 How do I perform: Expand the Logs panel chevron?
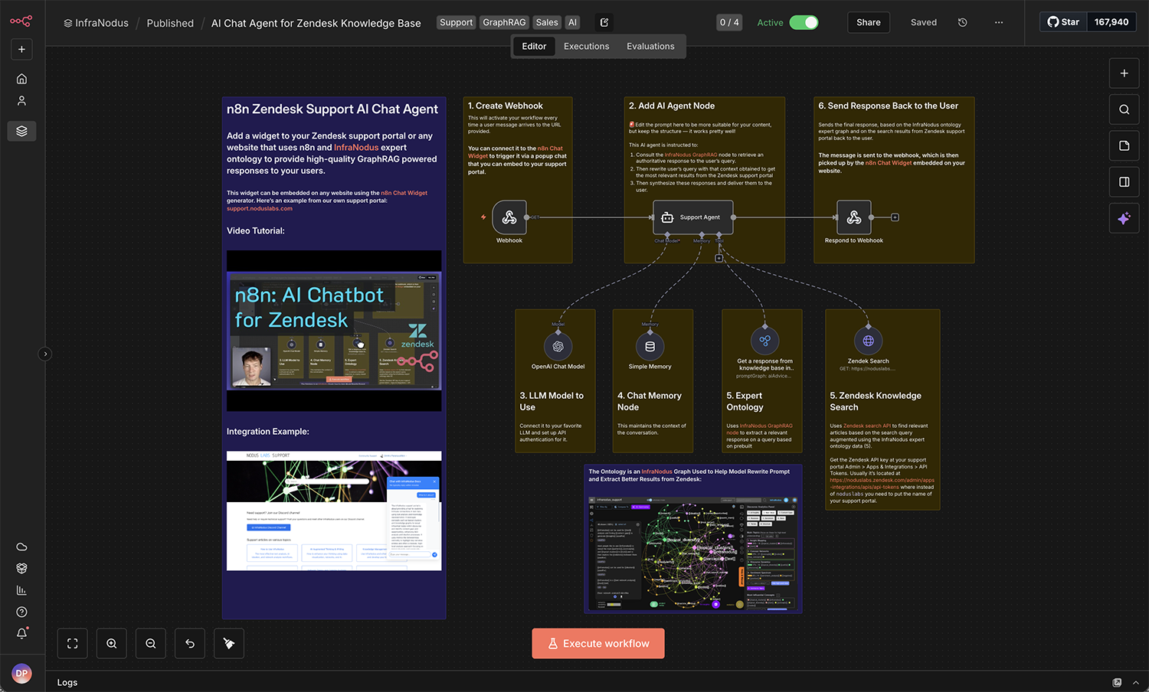[x=1134, y=682]
